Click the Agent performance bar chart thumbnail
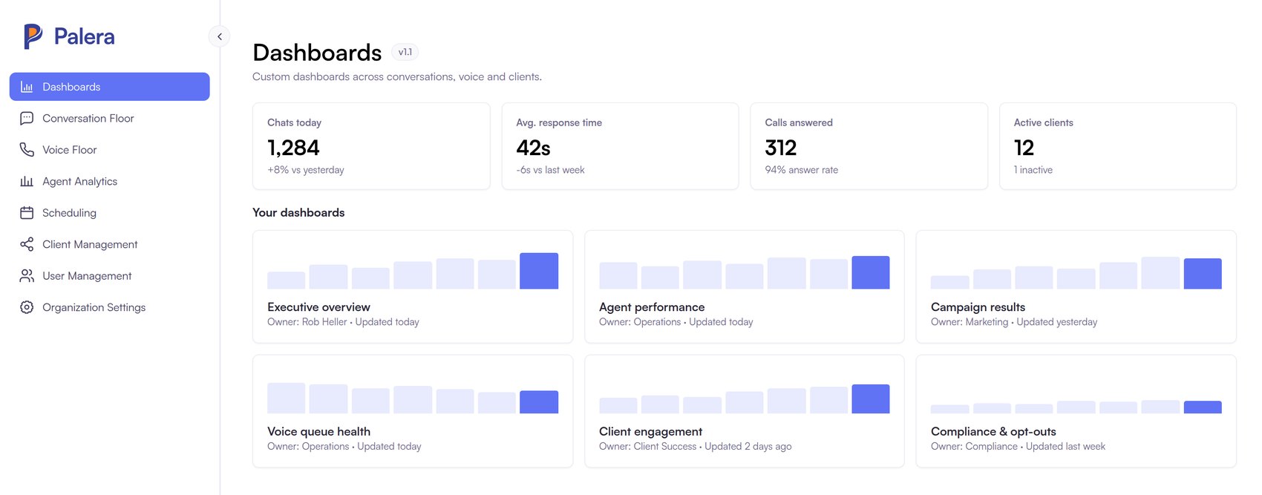Image resolution: width=1262 pixels, height=495 pixels. [745, 272]
